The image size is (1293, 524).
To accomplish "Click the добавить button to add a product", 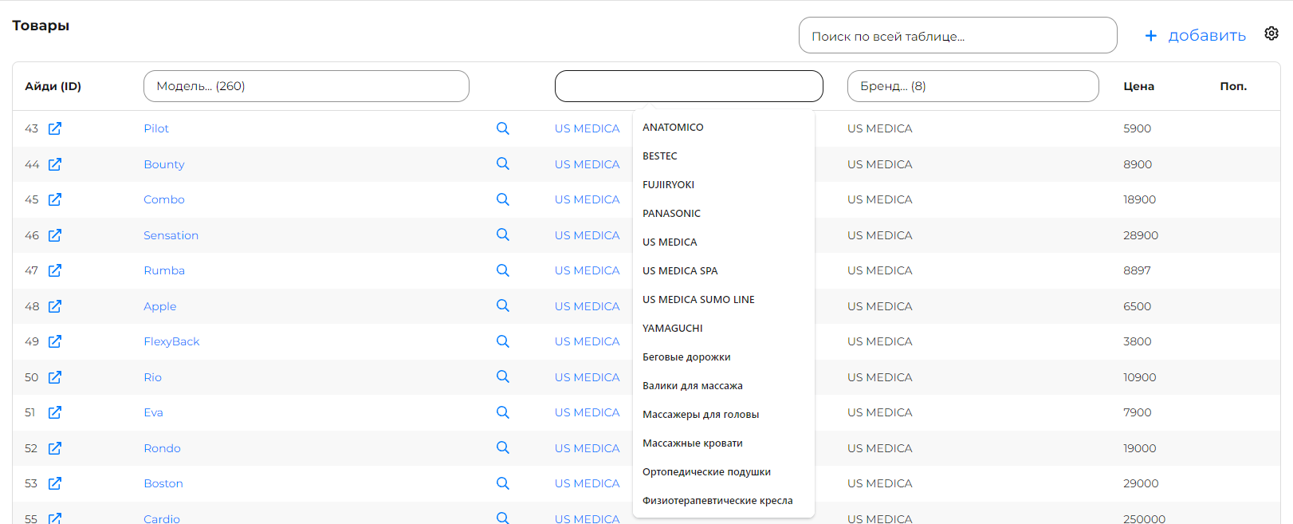I will 1195,35.
